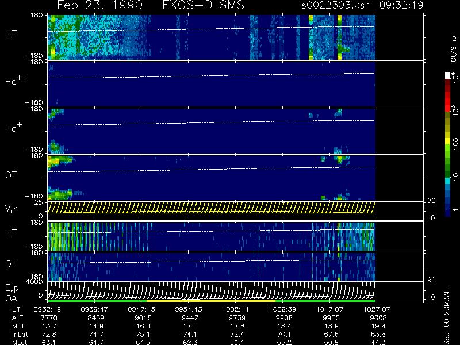Image resolution: width=460 pixels, height=345 pixels.
Task: Click the MLT value '13.7'
Action: (x=49, y=326)
